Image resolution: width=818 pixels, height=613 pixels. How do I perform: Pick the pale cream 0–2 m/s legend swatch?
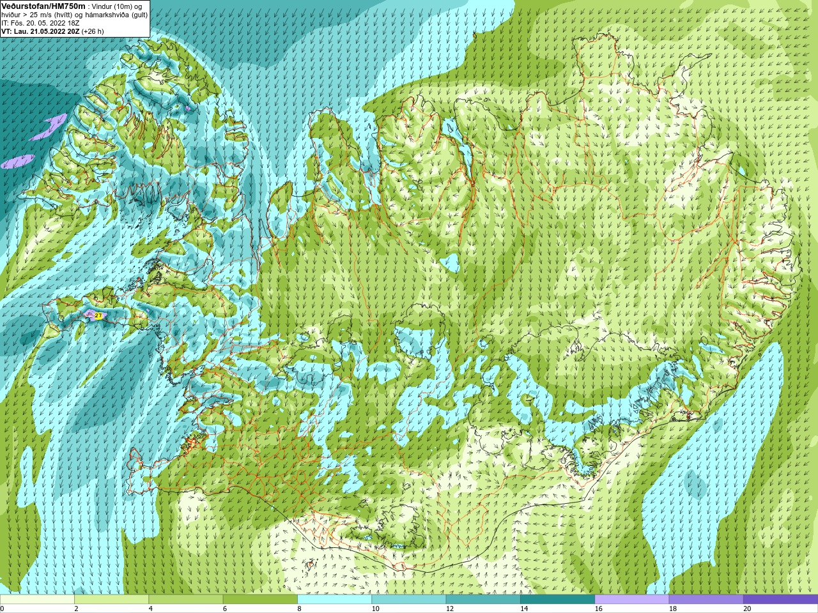[37, 600]
